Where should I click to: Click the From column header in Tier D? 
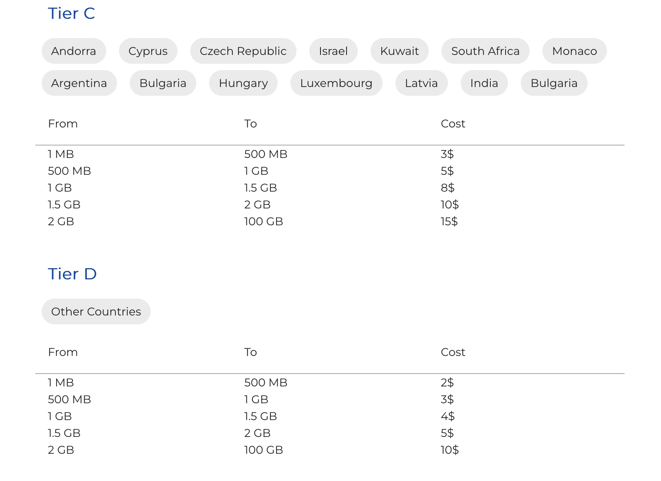[63, 352]
